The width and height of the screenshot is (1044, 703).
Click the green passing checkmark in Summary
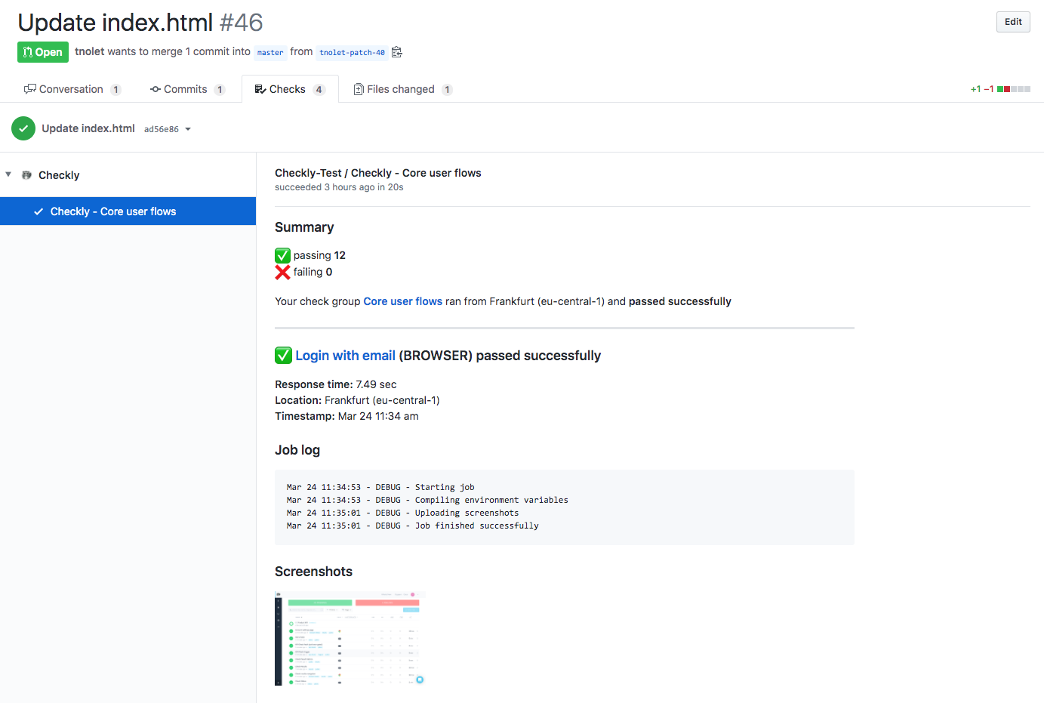(282, 255)
